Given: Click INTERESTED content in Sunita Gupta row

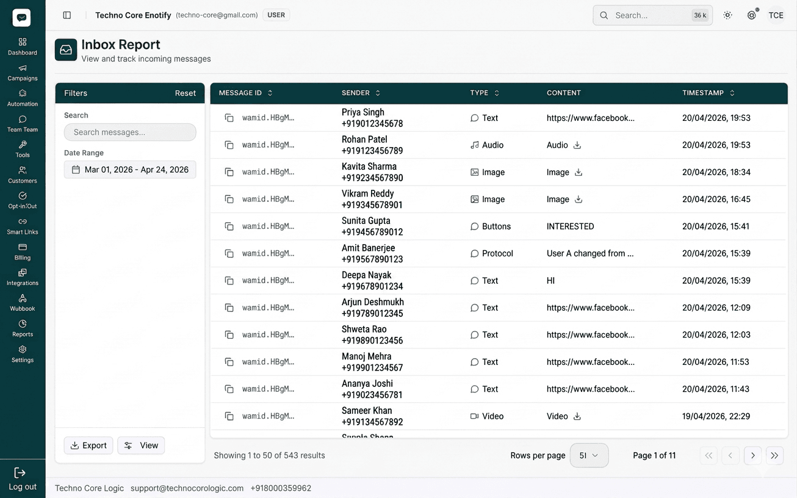Looking at the screenshot, I should coord(571,226).
